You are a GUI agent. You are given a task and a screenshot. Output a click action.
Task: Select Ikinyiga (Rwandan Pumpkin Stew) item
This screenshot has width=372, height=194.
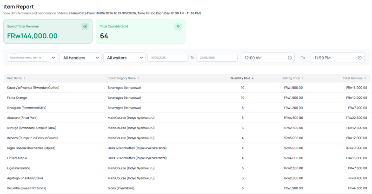click(32, 128)
